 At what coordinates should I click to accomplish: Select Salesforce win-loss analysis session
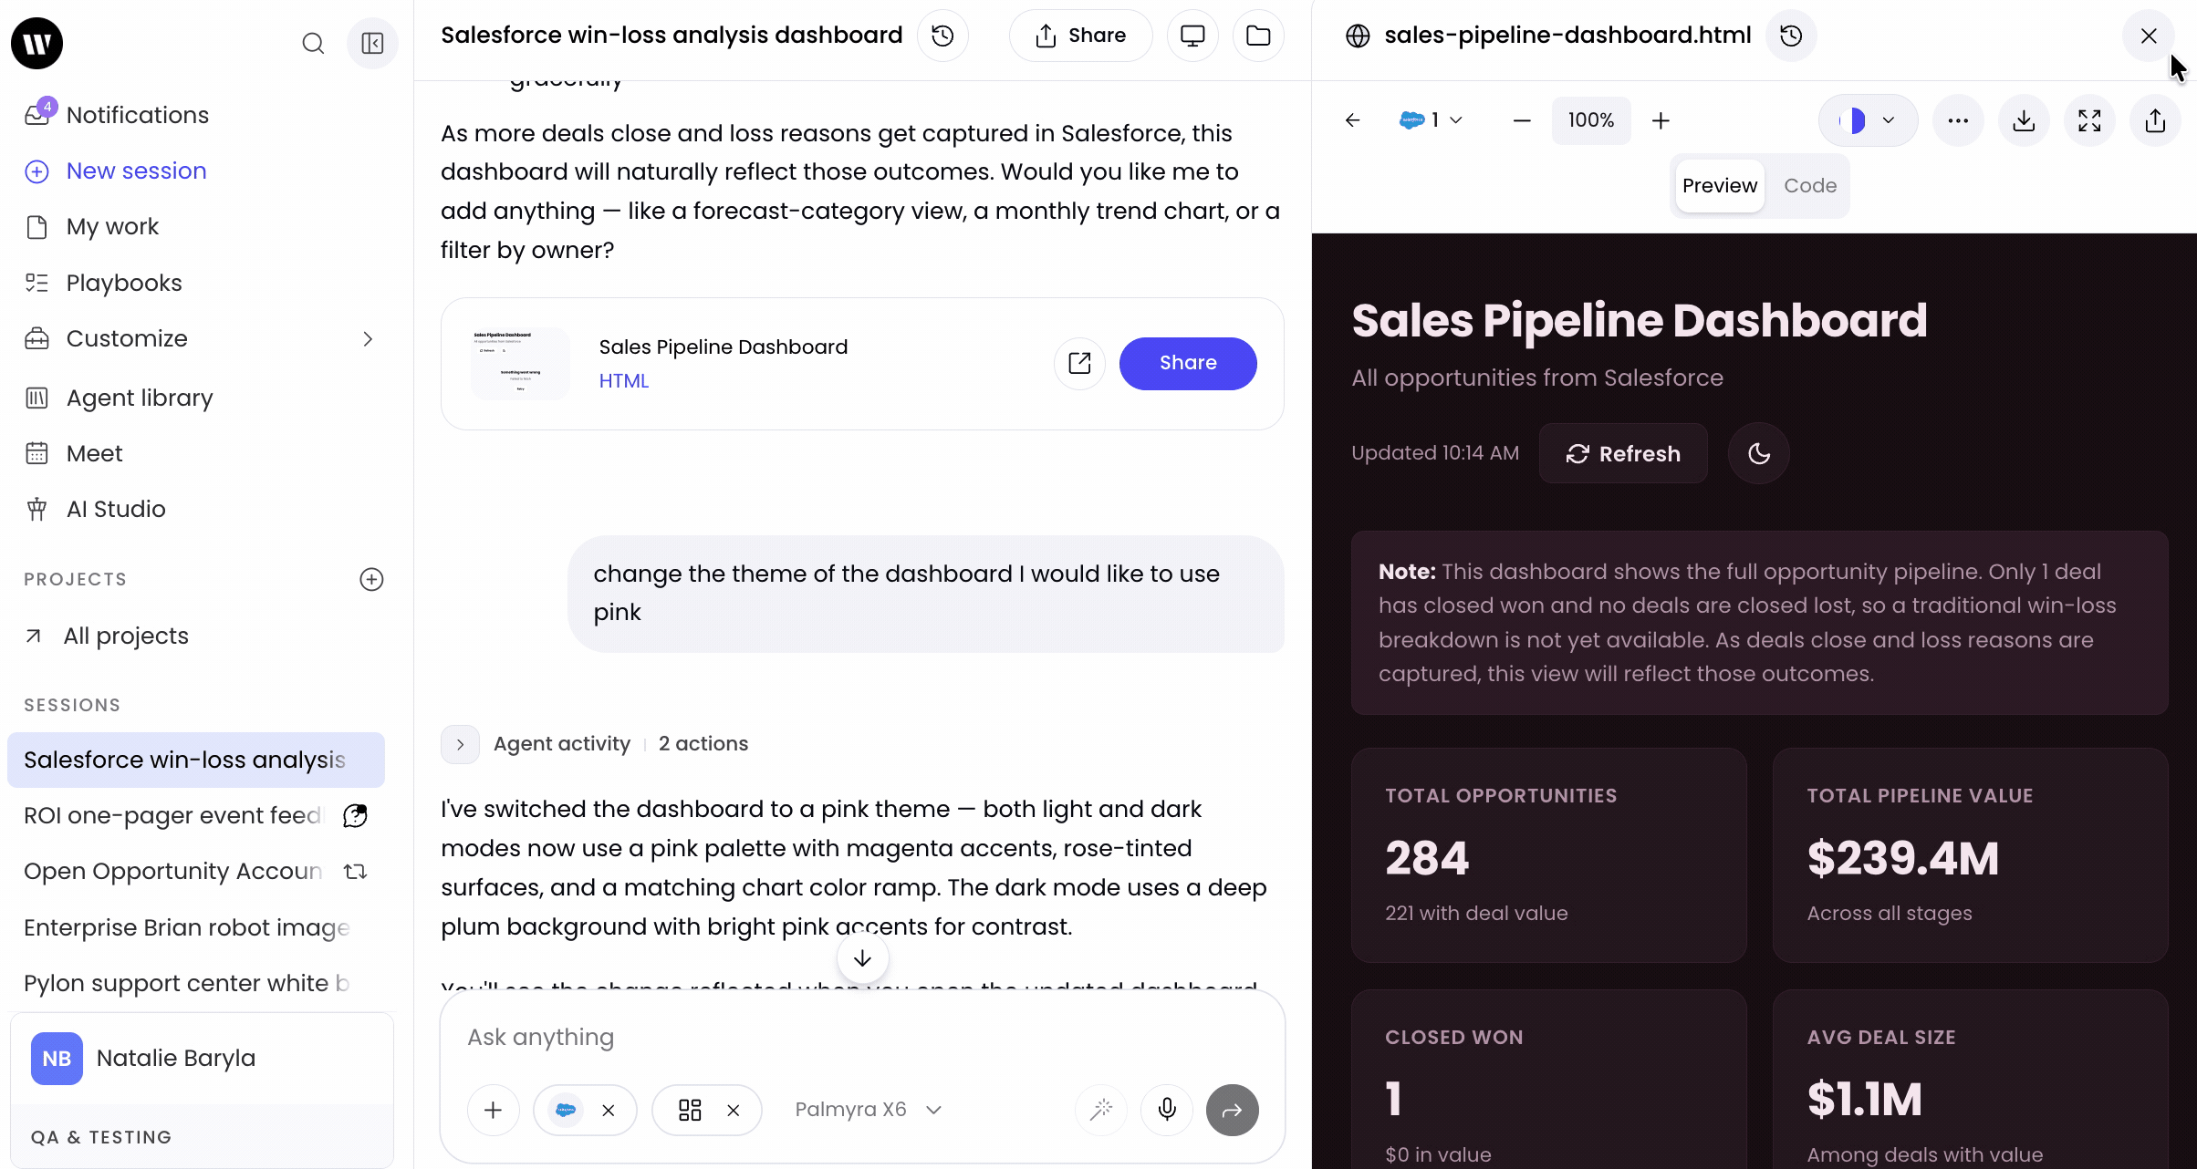(x=196, y=760)
